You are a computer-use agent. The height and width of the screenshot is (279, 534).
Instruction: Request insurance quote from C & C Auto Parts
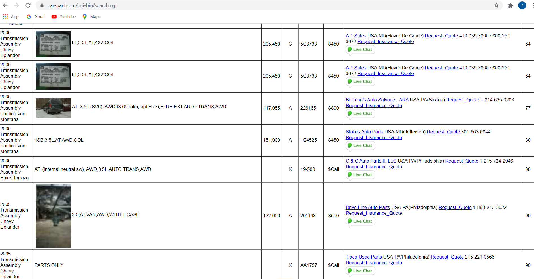pos(374,167)
